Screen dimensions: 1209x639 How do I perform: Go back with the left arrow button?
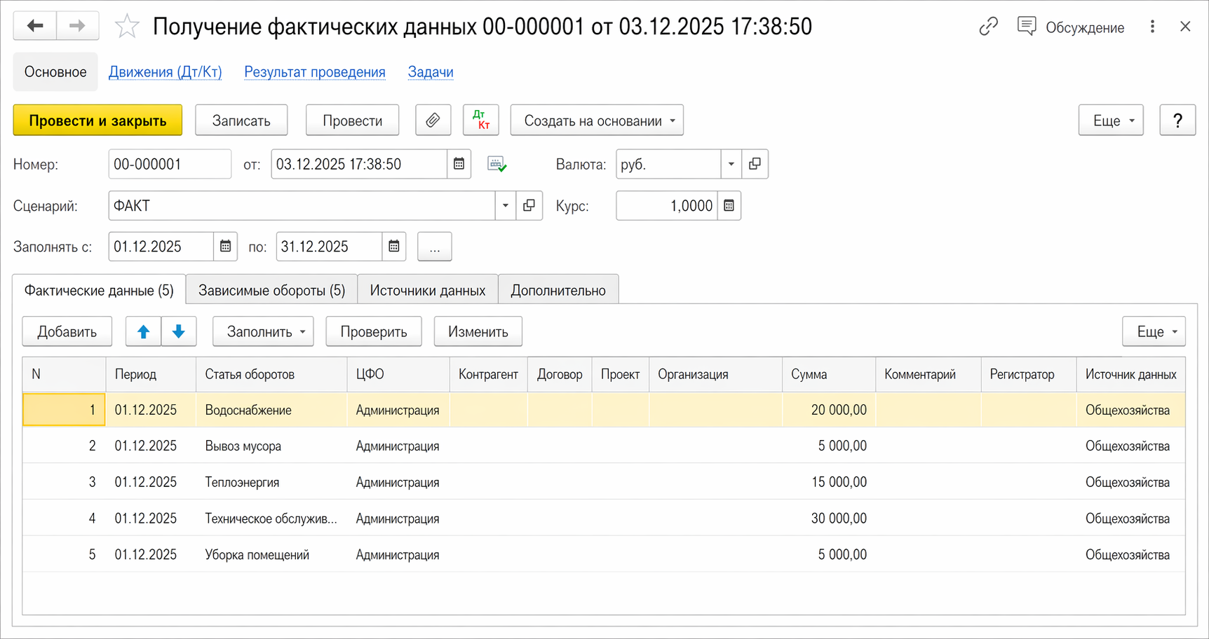(34, 26)
